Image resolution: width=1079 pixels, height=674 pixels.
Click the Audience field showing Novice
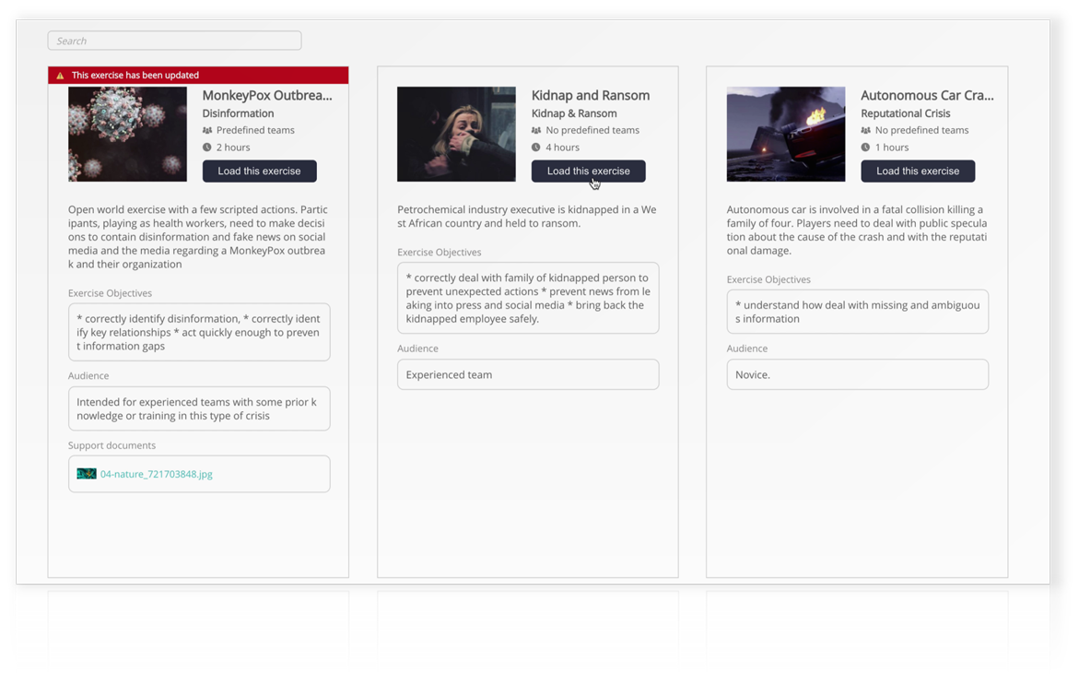[857, 374]
